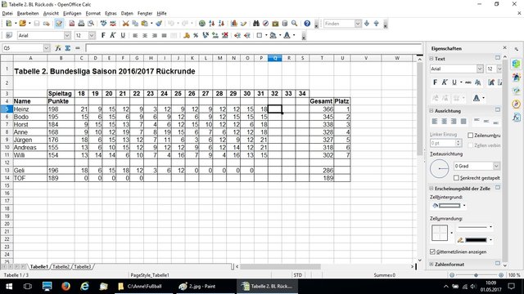Image resolution: width=524 pixels, height=294 pixels.
Task: Click into the formula input line
Action: coord(253,48)
